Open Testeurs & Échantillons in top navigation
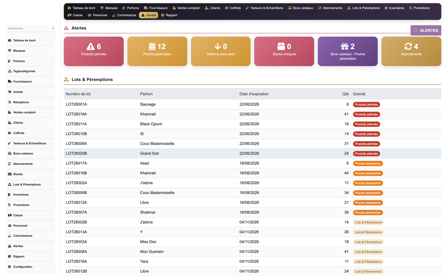 [x=264, y=8]
